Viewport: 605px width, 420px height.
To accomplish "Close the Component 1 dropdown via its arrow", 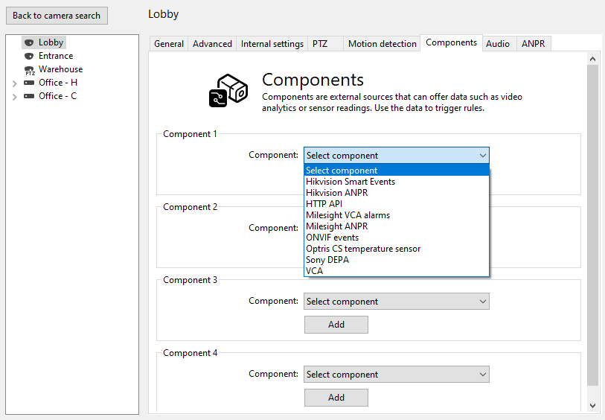I will click(x=483, y=156).
